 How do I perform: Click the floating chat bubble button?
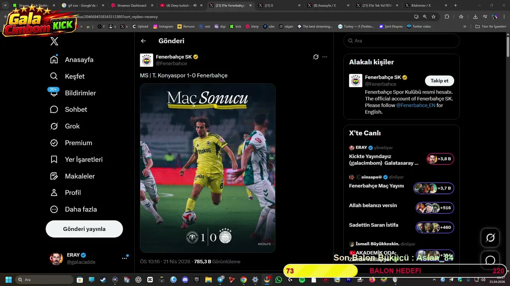pyautogui.click(x=490, y=260)
